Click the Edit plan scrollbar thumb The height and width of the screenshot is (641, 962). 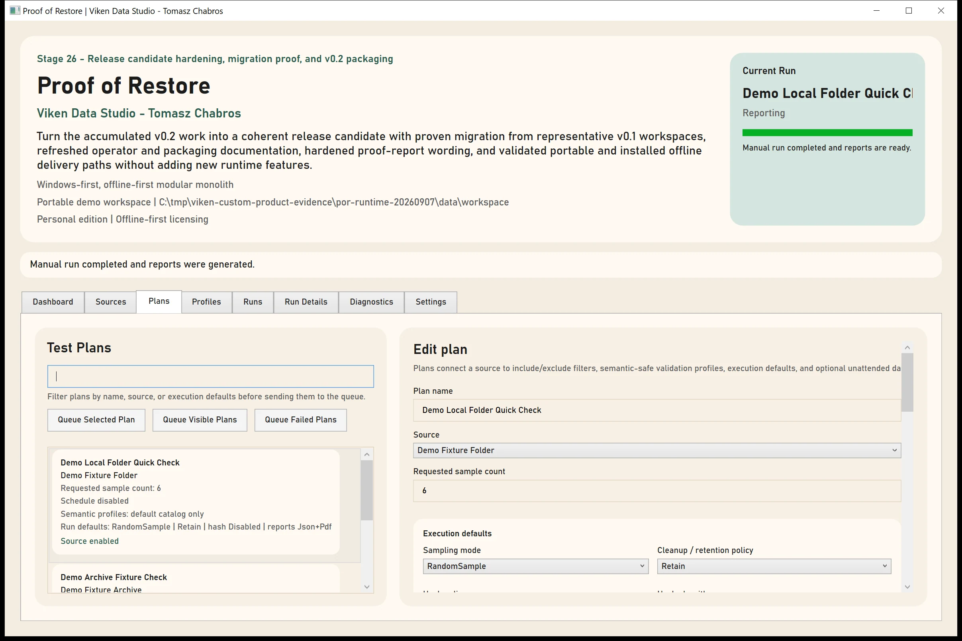(907, 383)
